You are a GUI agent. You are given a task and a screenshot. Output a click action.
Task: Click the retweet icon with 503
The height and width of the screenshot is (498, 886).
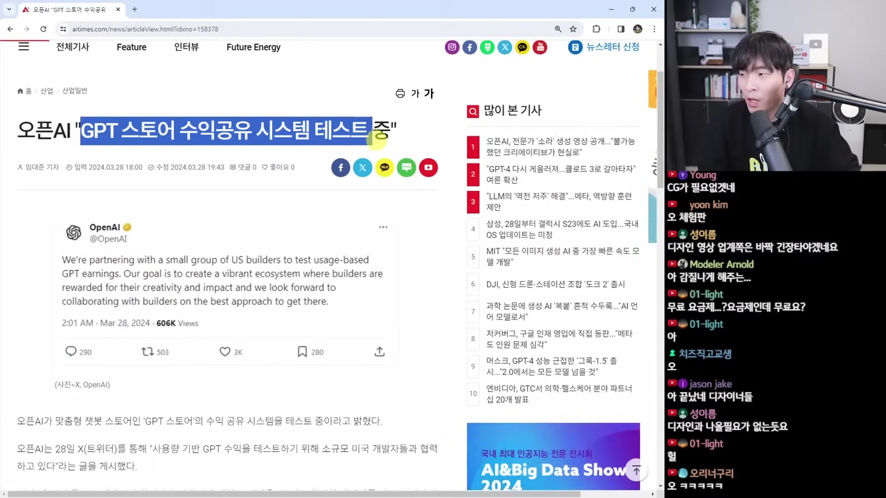[148, 352]
